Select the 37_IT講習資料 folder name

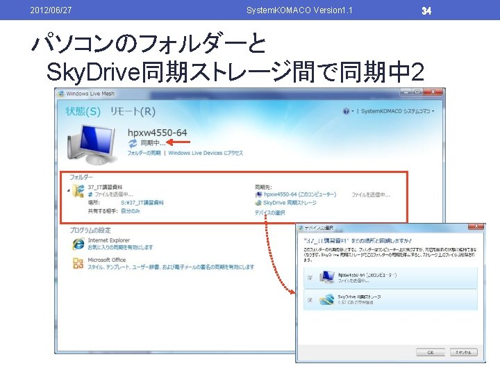pos(106,187)
